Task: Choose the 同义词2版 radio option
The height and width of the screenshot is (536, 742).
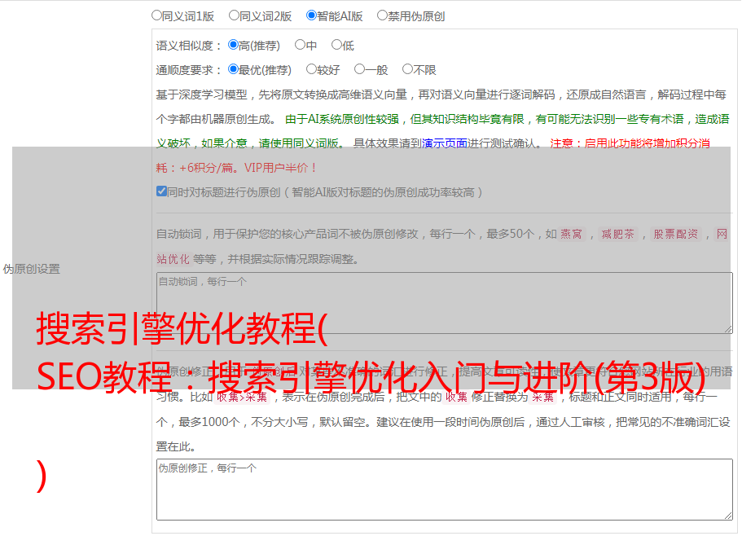Action: click(234, 15)
